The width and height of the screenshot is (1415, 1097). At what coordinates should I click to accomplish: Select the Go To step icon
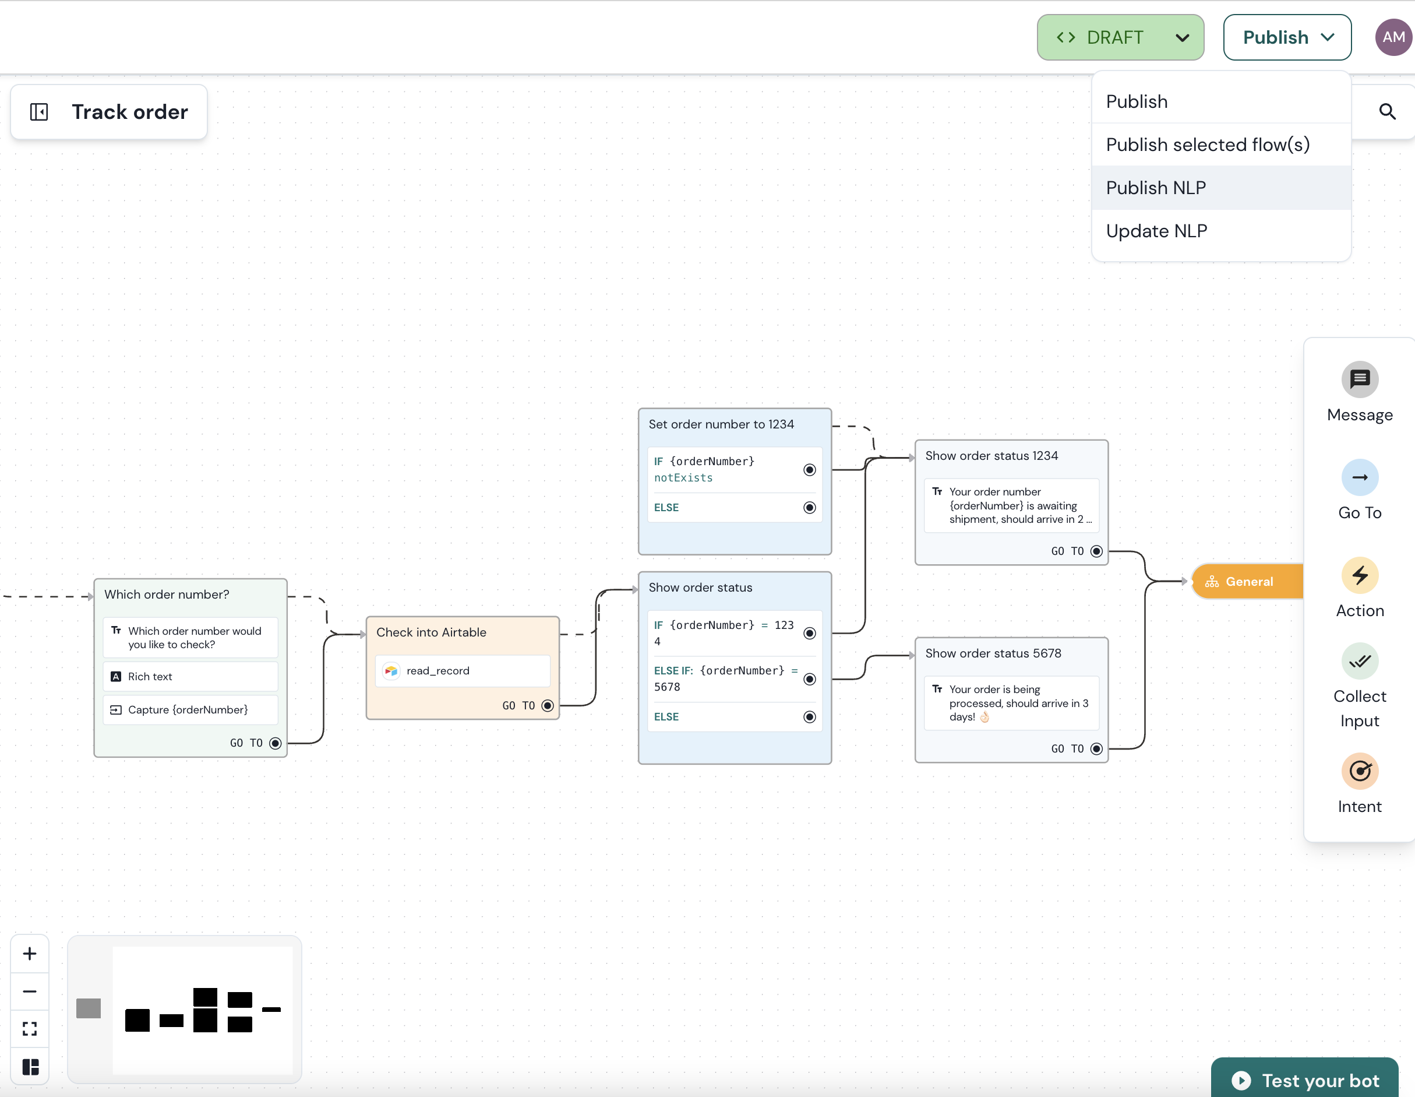tap(1359, 477)
